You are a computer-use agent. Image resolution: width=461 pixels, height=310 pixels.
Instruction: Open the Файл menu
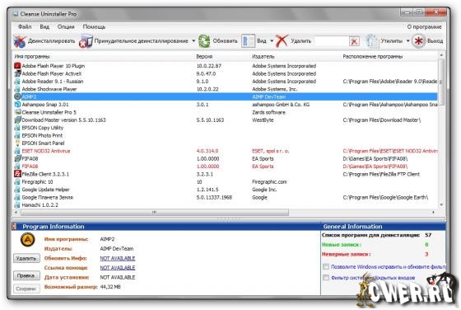pos(25,26)
